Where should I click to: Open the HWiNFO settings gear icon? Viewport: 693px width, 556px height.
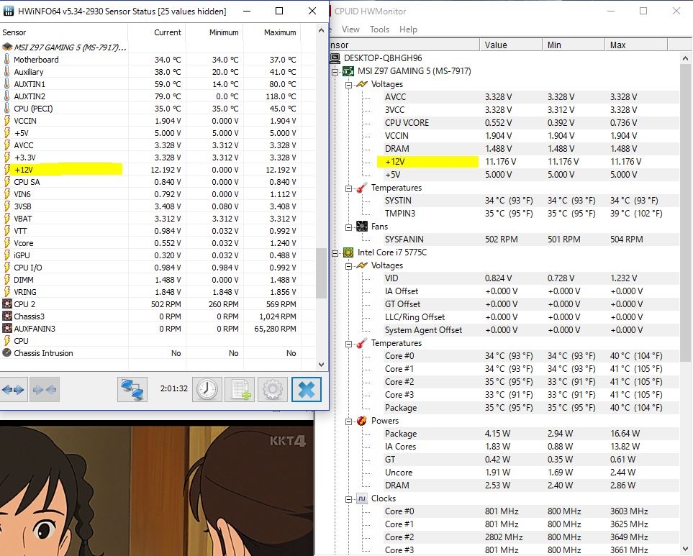pos(272,389)
